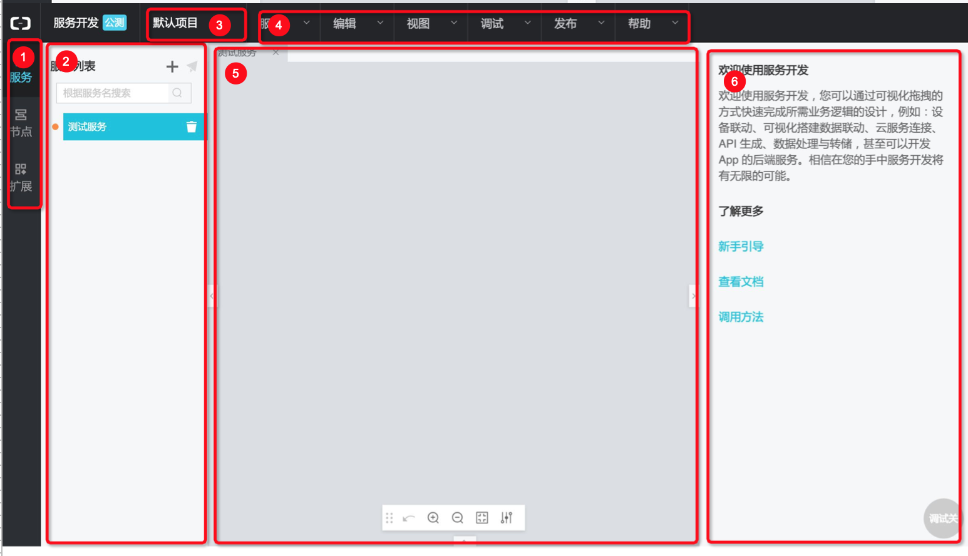Open the canvas sliders settings icon

pyautogui.click(x=507, y=518)
